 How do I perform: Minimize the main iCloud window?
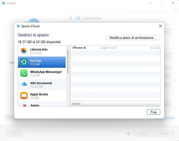[x=151, y=3]
